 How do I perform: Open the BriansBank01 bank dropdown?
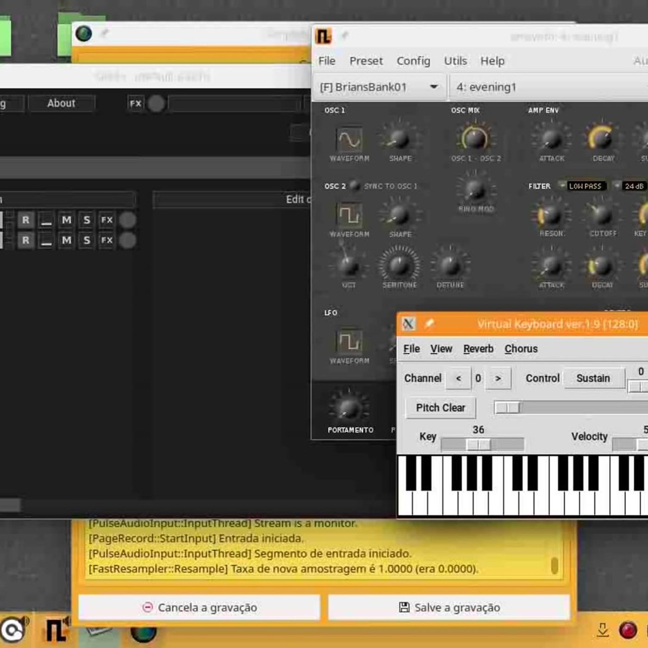tap(379, 87)
